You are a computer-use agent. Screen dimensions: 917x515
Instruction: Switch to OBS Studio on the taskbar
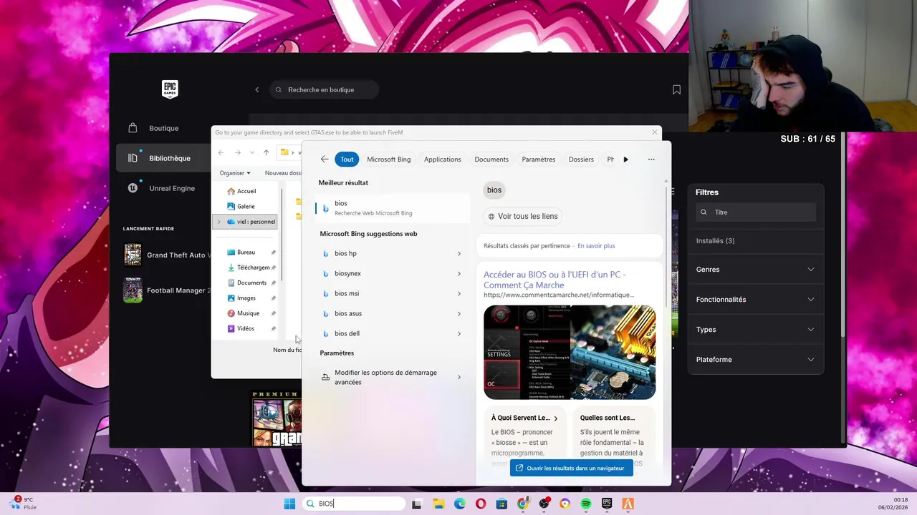pos(544,504)
